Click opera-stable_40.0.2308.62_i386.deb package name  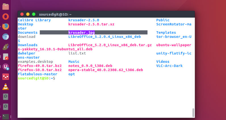[x=106, y=70]
